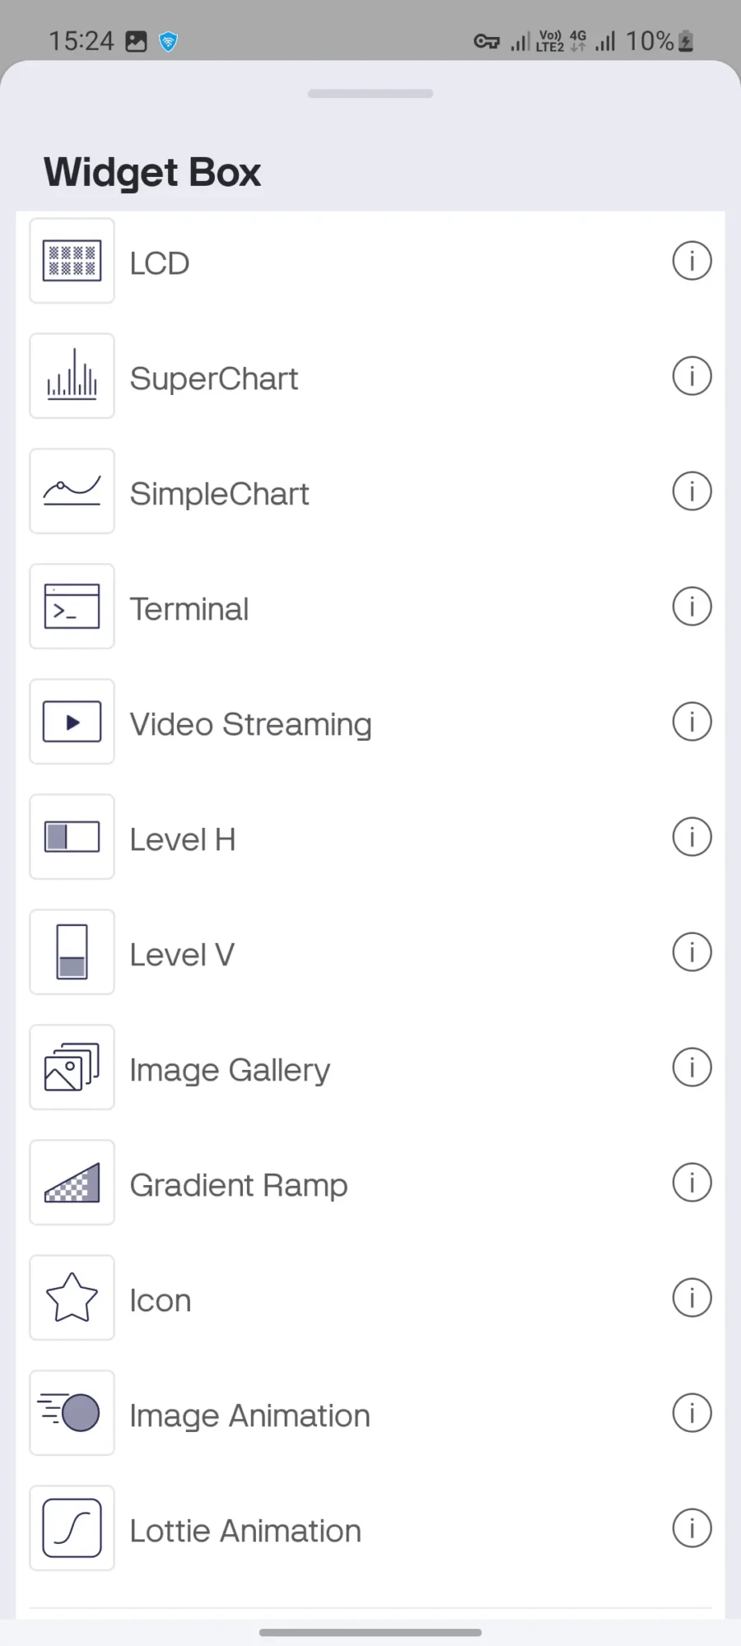Tap the Gradient Ramp checkered icon

pyautogui.click(x=72, y=1183)
